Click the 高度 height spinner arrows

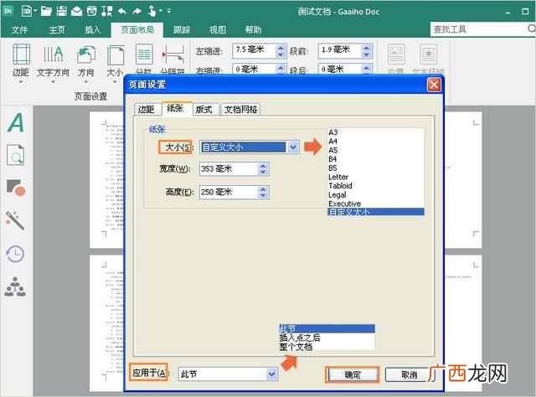click(x=263, y=192)
